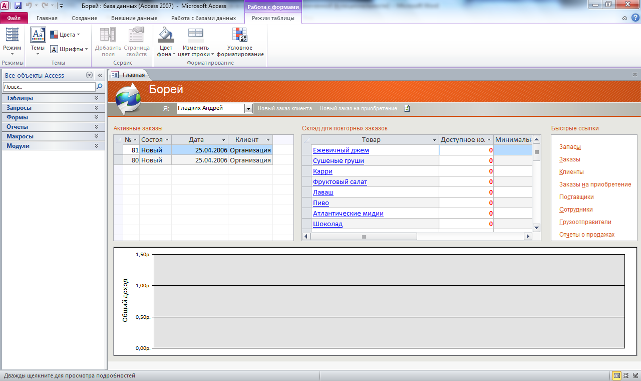Collapse the ribbon with the caret icon
The width and height of the screenshot is (641, 381).
(625, 18)
